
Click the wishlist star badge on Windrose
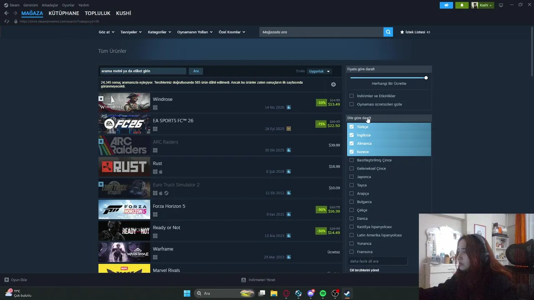101,99
